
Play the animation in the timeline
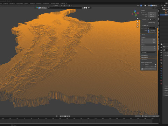(66, 116)
